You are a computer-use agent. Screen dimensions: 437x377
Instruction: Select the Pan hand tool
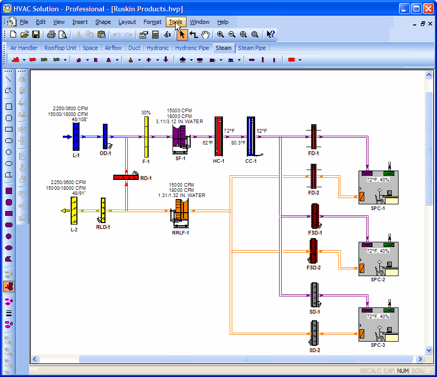(205, 35)
